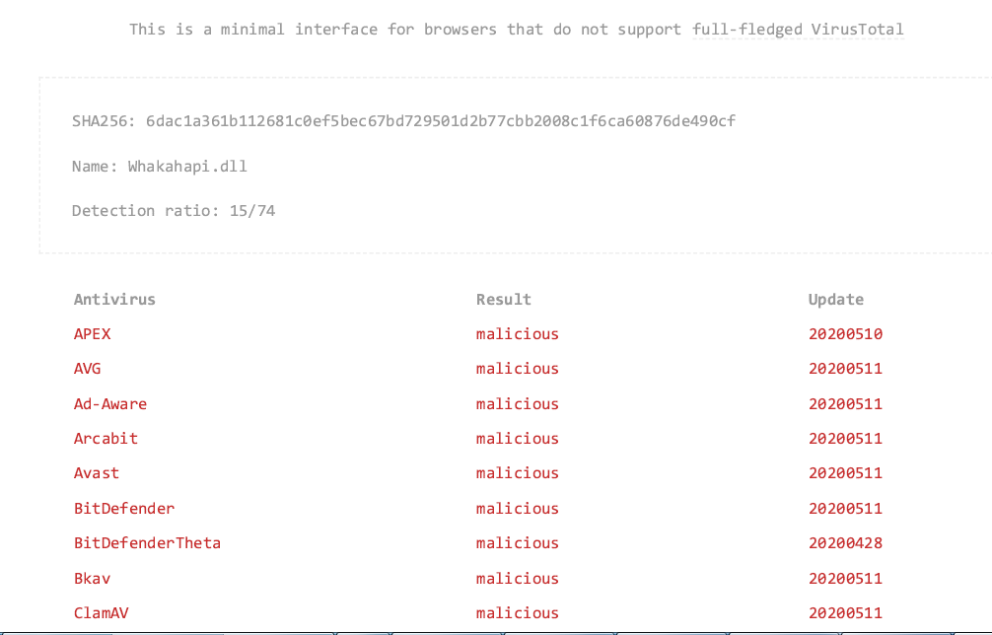Click the Ad-Aware antivirus name

coord(110,403)
